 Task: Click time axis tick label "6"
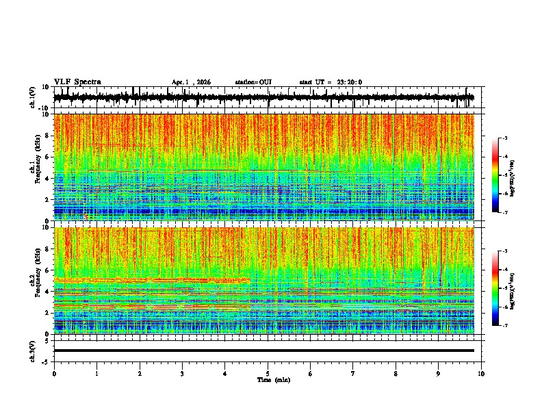(x=311, y=374)
